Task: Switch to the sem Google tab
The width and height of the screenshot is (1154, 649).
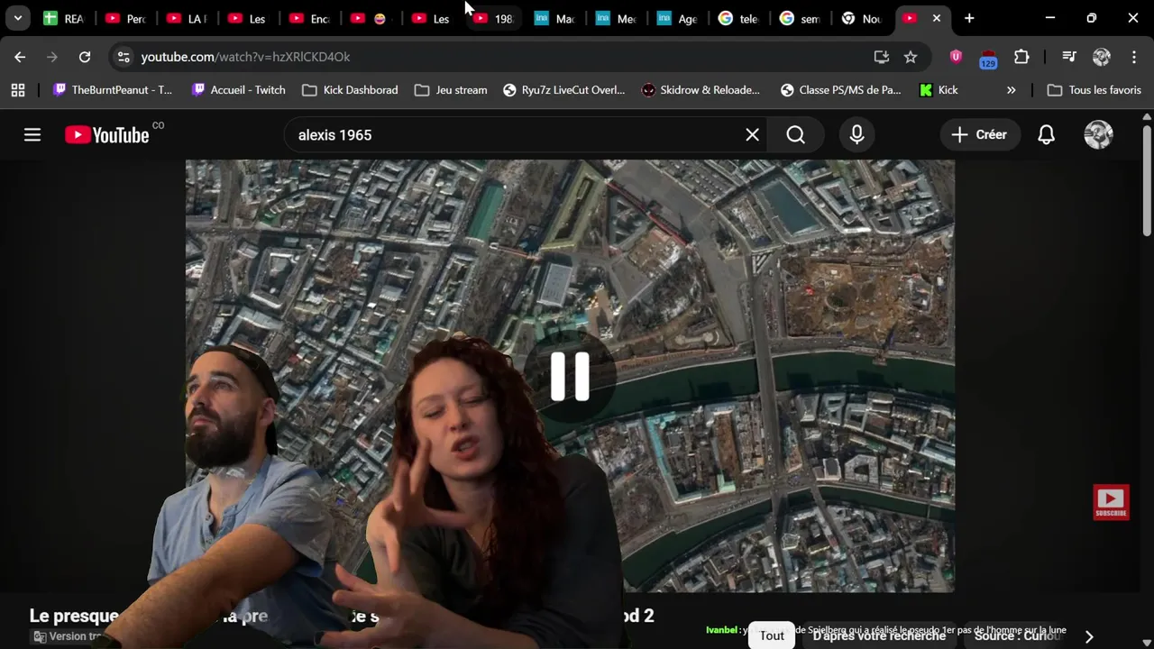Action: pos(799,18)
